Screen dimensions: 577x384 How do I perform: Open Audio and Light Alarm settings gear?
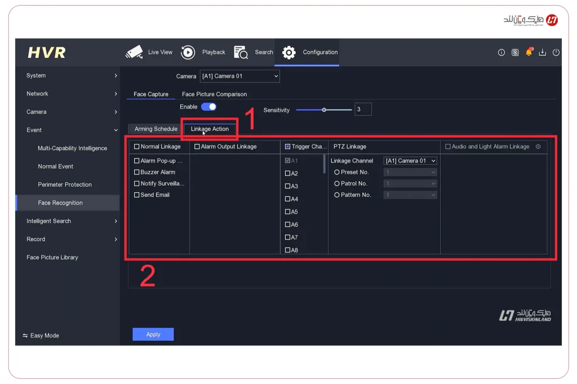pos(538,147)
